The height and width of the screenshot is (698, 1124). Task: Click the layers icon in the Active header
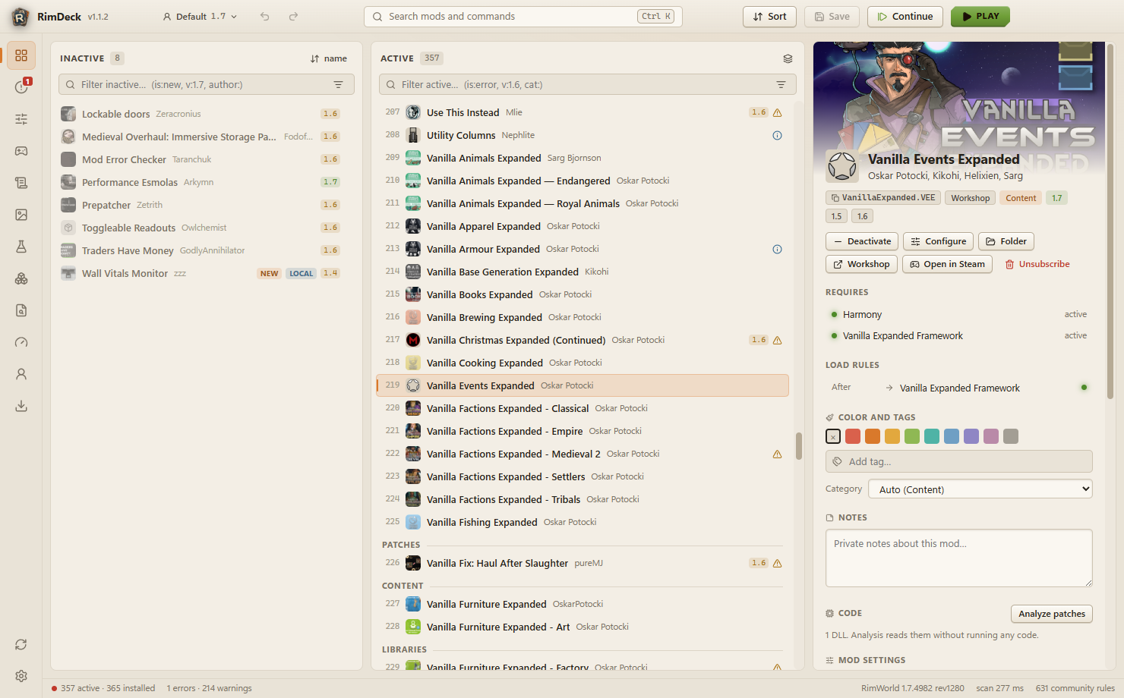788,58
